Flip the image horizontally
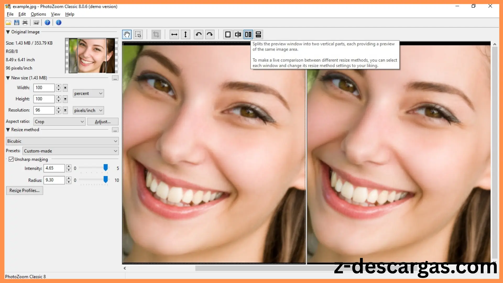The image size is (503, 283). pos(174,34)
